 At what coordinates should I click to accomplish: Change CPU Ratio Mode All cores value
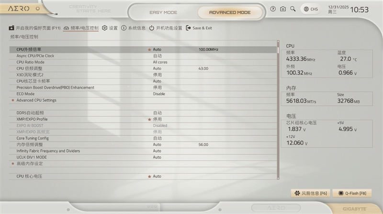coord(160,62)
